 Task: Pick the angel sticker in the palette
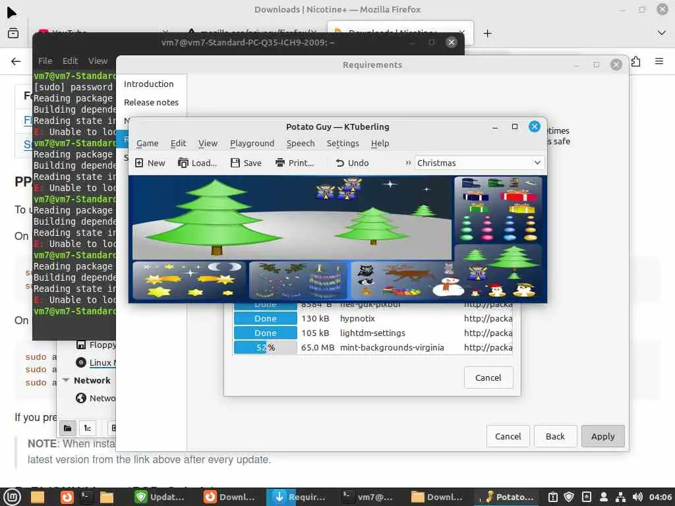(x=477, y=273)
